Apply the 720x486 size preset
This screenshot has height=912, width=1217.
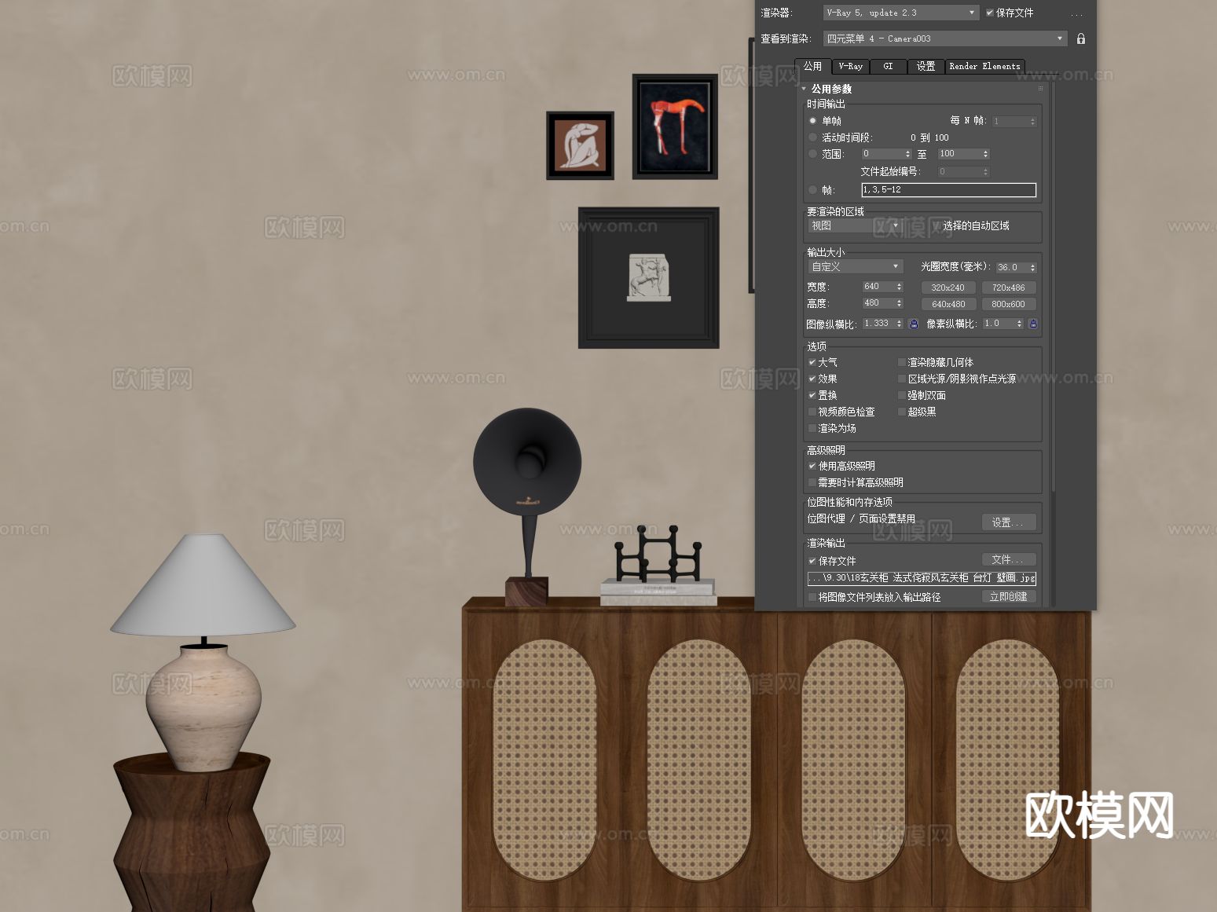click(1008, 288)
